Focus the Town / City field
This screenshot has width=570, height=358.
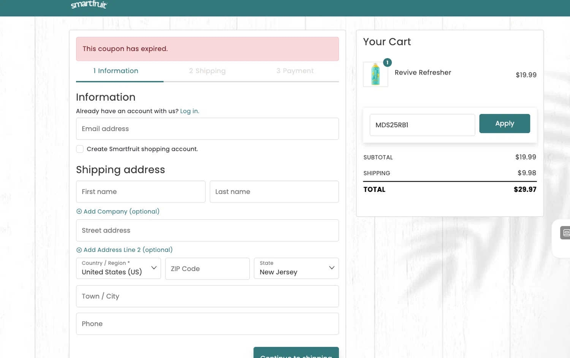[207, 296]
